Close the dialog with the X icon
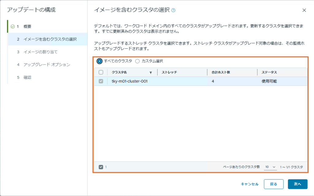314x196 pixels. point(304,10)
